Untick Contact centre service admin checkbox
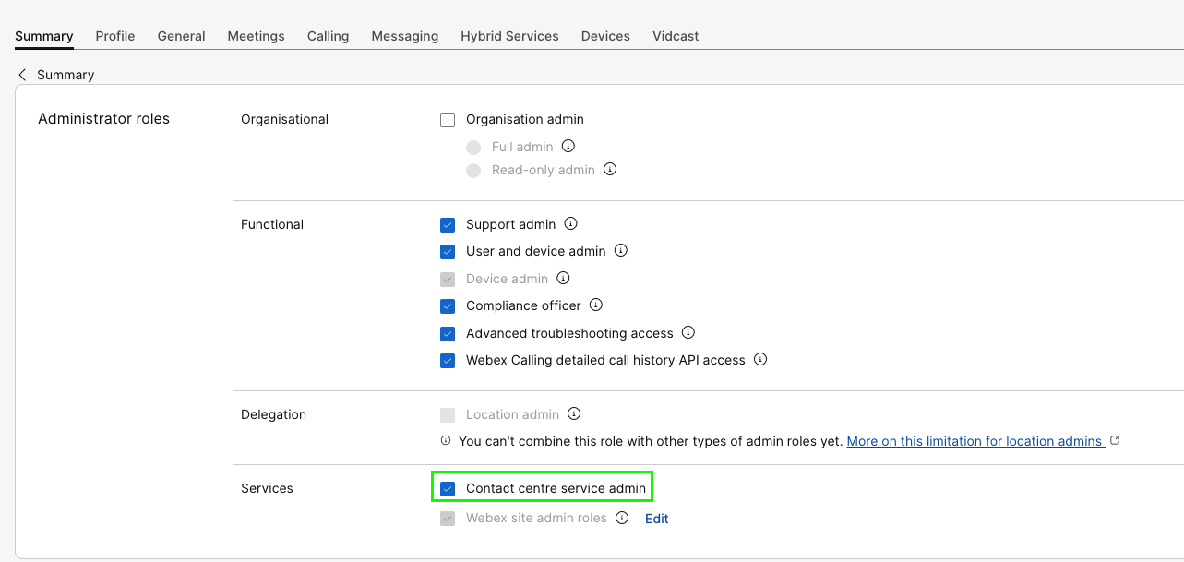Screen dimensions: 1184x562 click(x=448, y=488)
